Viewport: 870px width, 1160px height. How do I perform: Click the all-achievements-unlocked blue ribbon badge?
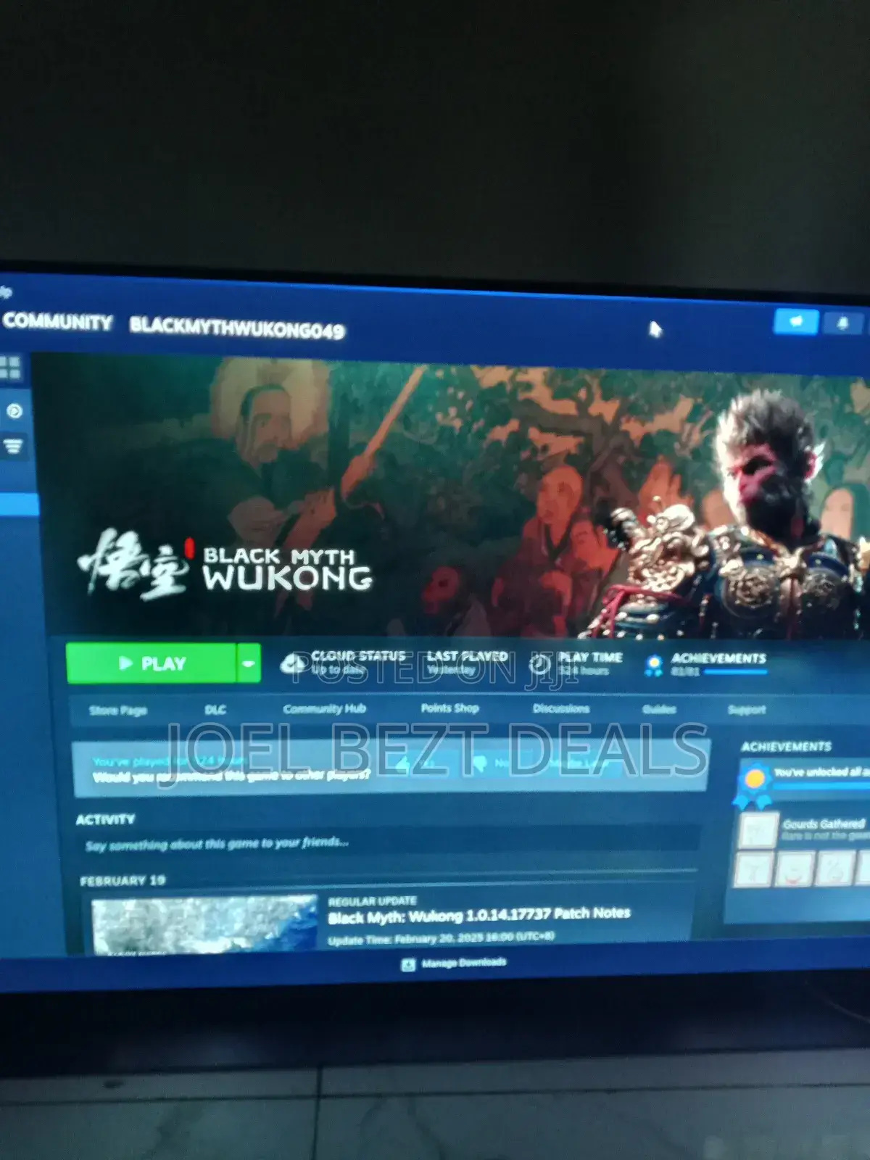click(753, 787)
